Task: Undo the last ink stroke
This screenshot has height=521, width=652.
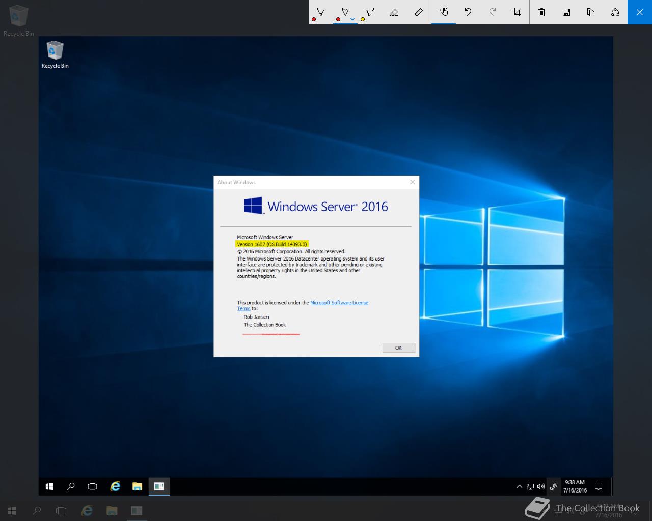Action: click(x=468, y=12)
